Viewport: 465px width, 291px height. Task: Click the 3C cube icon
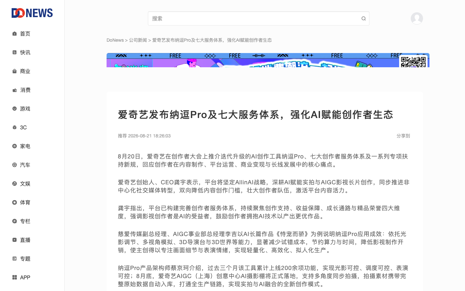15,127
